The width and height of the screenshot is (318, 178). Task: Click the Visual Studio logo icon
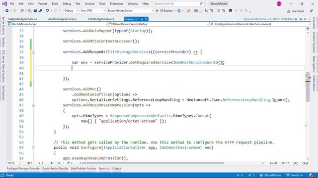(x=4, y=3)
